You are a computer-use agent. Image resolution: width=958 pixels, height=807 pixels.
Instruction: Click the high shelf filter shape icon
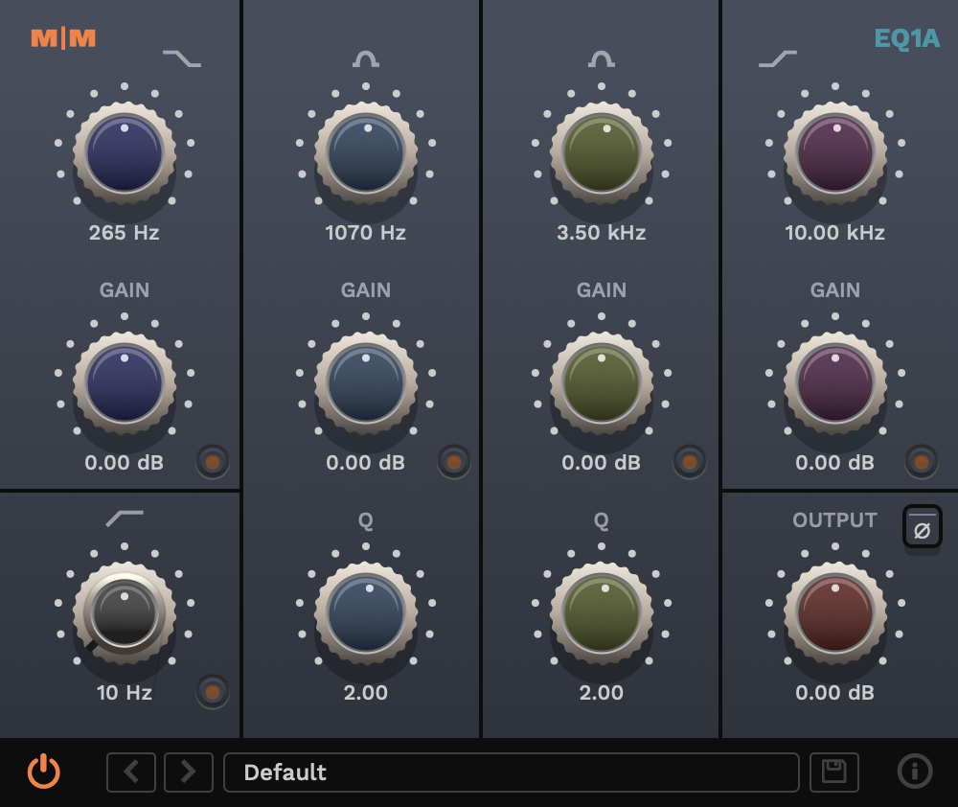778,58
